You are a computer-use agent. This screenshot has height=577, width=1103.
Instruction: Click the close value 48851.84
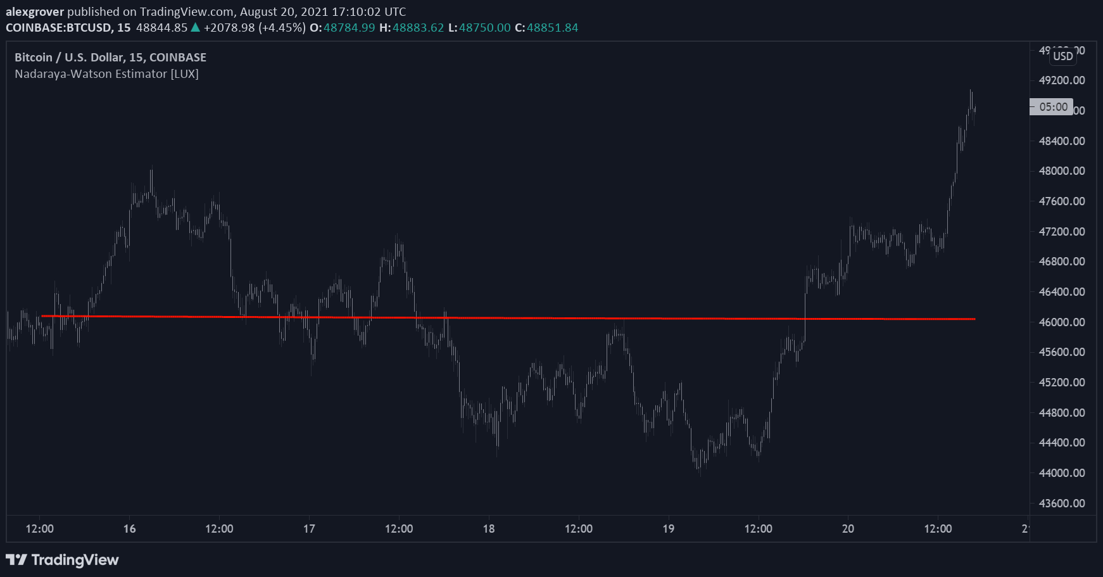pos(553,28)
